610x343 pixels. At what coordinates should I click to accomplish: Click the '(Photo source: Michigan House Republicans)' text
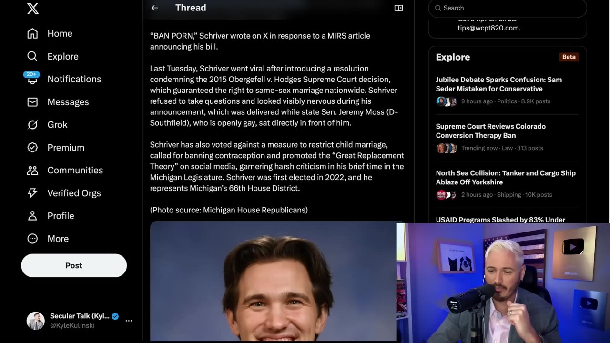tap(229, 210)
